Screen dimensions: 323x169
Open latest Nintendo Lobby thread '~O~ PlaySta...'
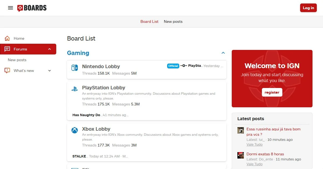pos(191,66)
